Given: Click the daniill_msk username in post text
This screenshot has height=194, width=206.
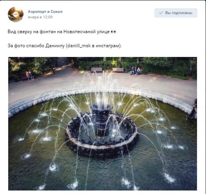Looking at the screenshot, I should pyautogui.click(x=79, y=46).
